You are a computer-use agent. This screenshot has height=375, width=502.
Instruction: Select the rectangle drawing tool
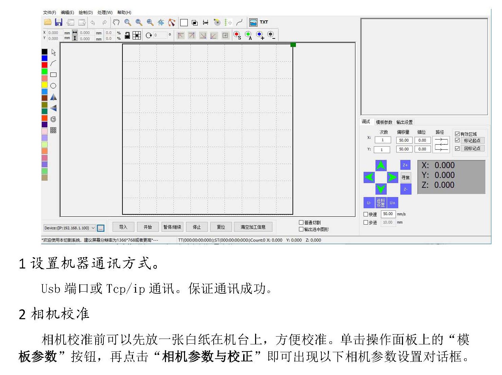53,75
